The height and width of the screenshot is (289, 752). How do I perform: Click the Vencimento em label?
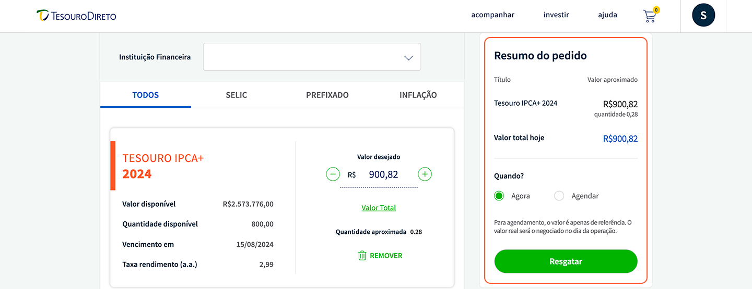pos(148,245)
